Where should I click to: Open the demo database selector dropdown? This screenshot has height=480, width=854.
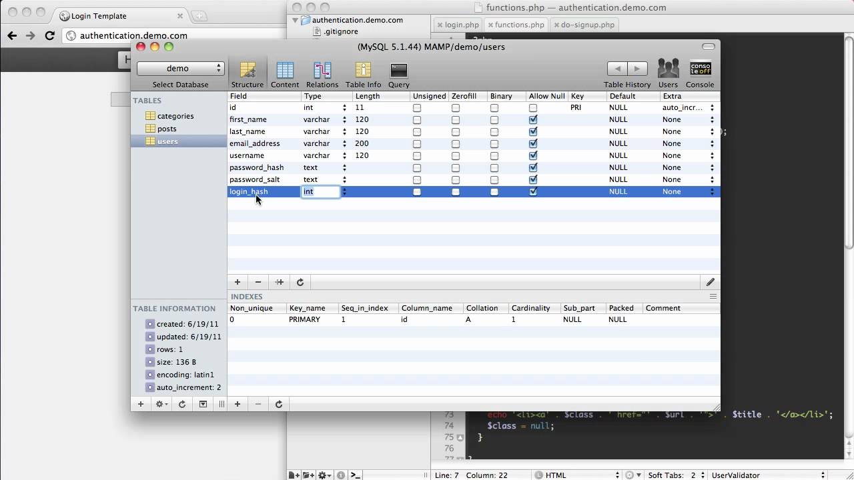point(180,68)
